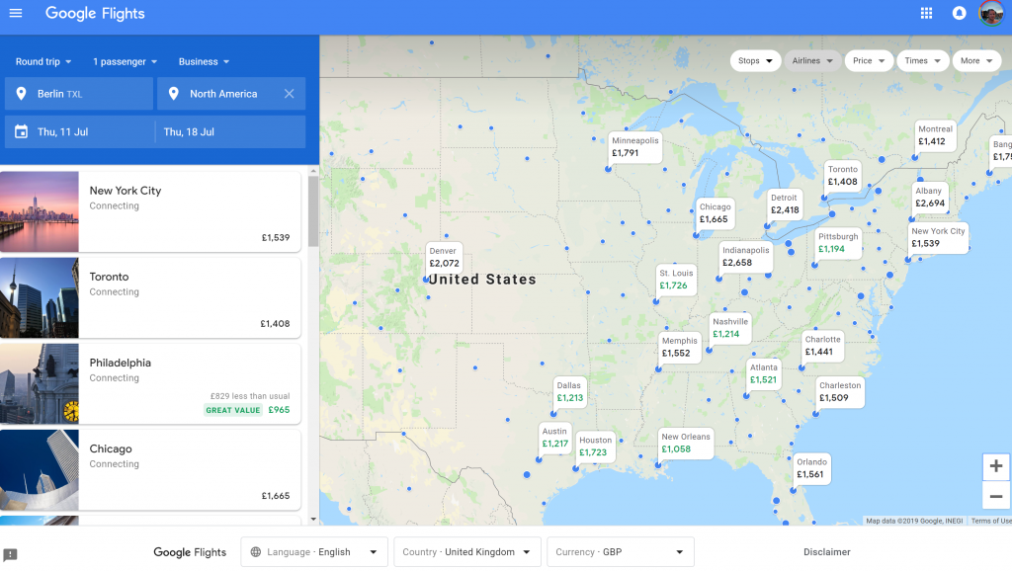Edit the Berlin TXL origin field
The image size is (1012, 571).
point(79,94)
